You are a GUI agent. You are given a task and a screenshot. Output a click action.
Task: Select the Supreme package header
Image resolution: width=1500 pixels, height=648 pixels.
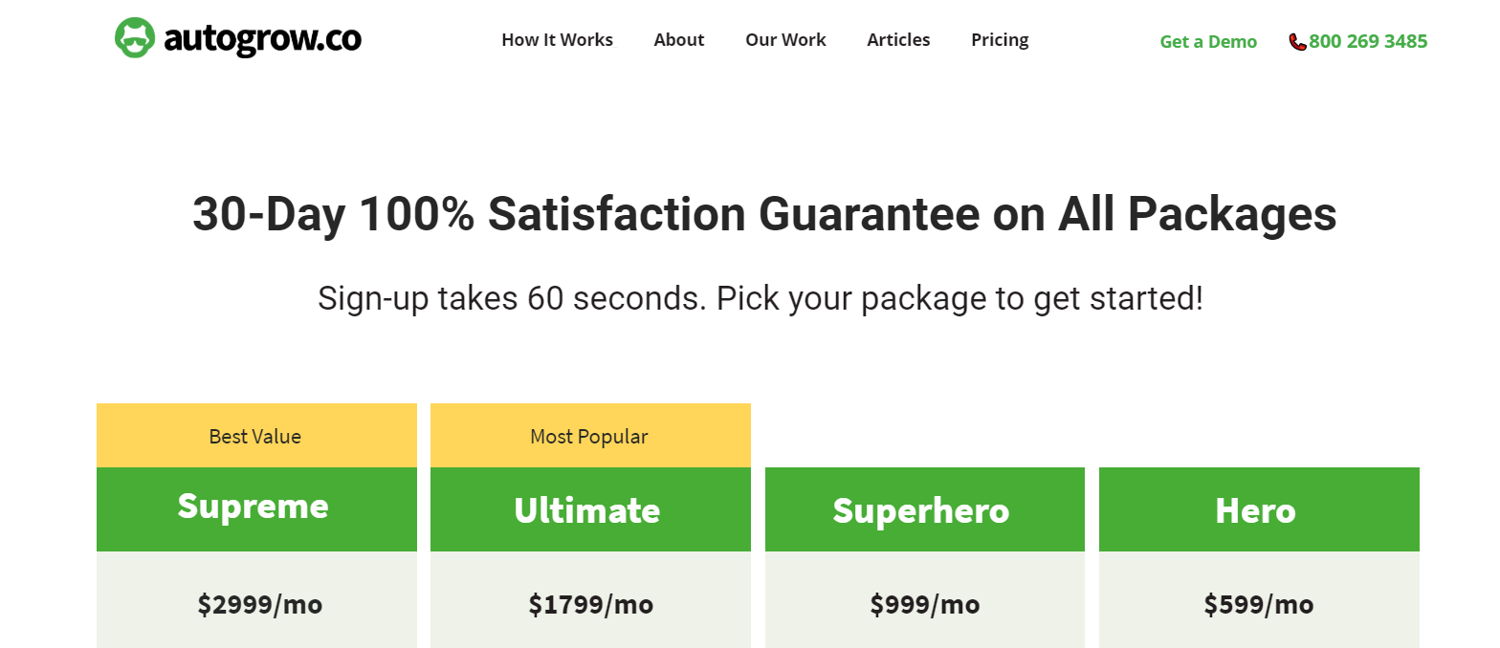[254, 508]
